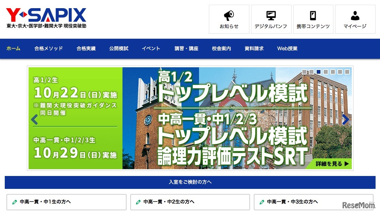The height and width of the screenshot is (213, 380).
Task: Go to ホーム in the navigation
Action: (13, 48)
